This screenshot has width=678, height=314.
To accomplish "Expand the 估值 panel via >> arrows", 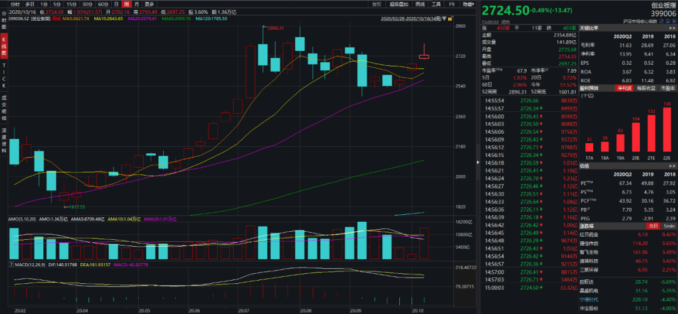I will tap(672, 166).
